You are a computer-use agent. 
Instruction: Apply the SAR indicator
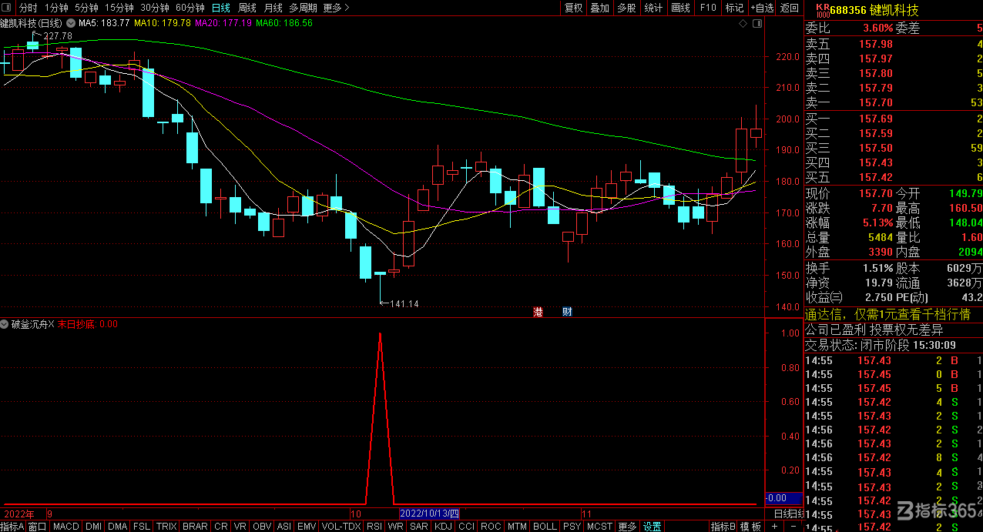[x=419, y=527]
